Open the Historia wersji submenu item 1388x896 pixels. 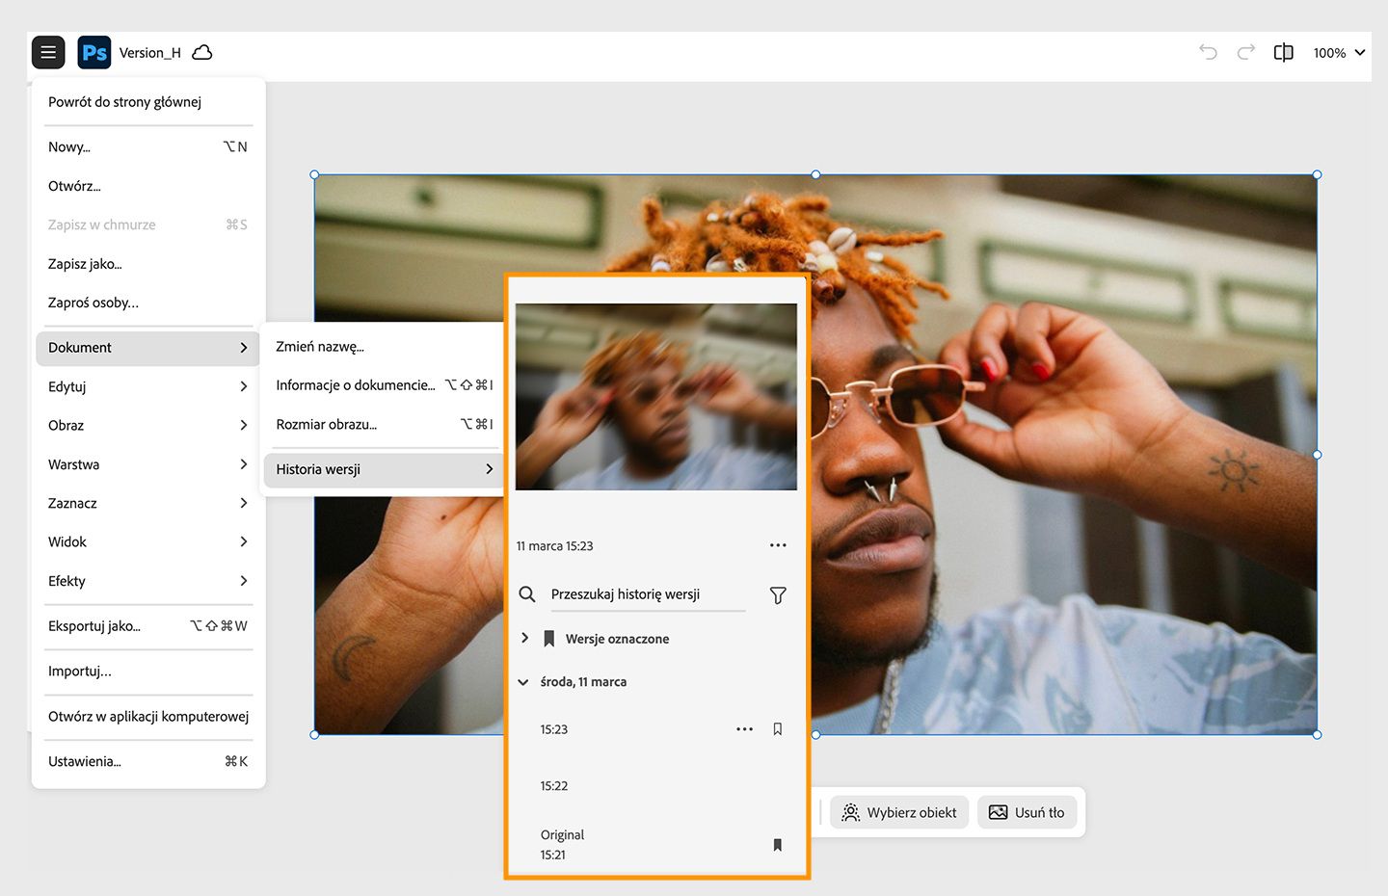(x=384, y=469)
